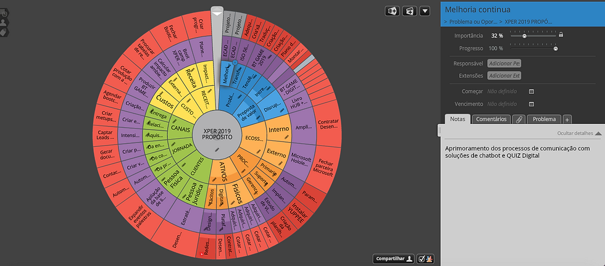605x266 pixels.
Task: Click the Melhoria continua panel title
Action: pyautogui.click(x=478, y=10)
